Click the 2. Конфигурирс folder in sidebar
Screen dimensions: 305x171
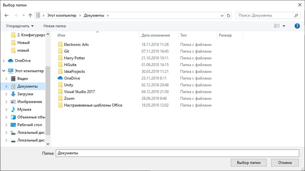(28, 35)
